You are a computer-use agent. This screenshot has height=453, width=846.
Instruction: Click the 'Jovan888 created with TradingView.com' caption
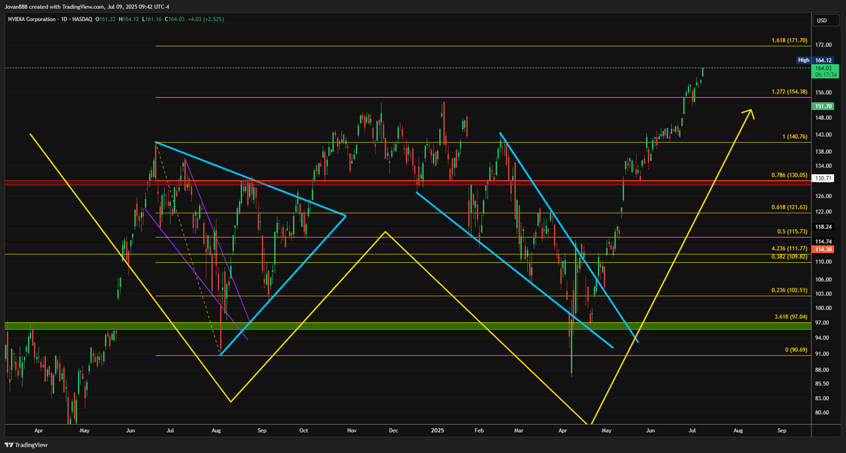[x=54, y=6]
